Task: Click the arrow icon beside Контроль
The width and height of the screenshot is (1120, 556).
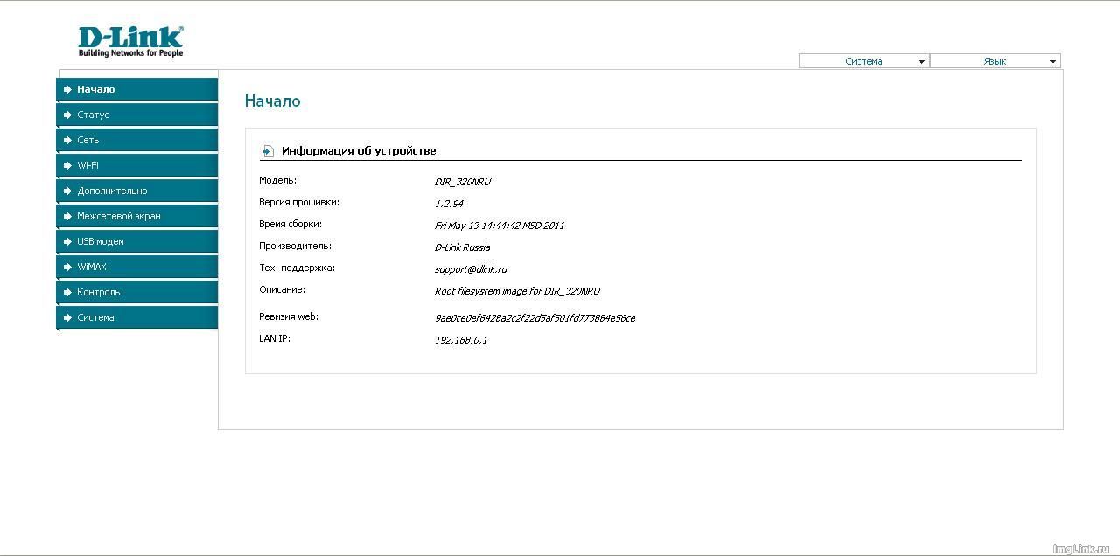Action: [67, 292]
